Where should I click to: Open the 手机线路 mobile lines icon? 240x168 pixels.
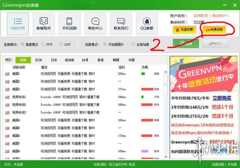click(70, 24)
